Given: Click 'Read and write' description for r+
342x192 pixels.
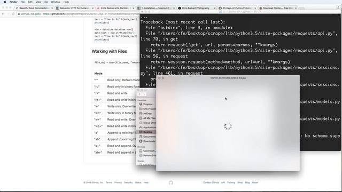Looking at the screenshot, I should pyautogui.click(x=118, y=93).
